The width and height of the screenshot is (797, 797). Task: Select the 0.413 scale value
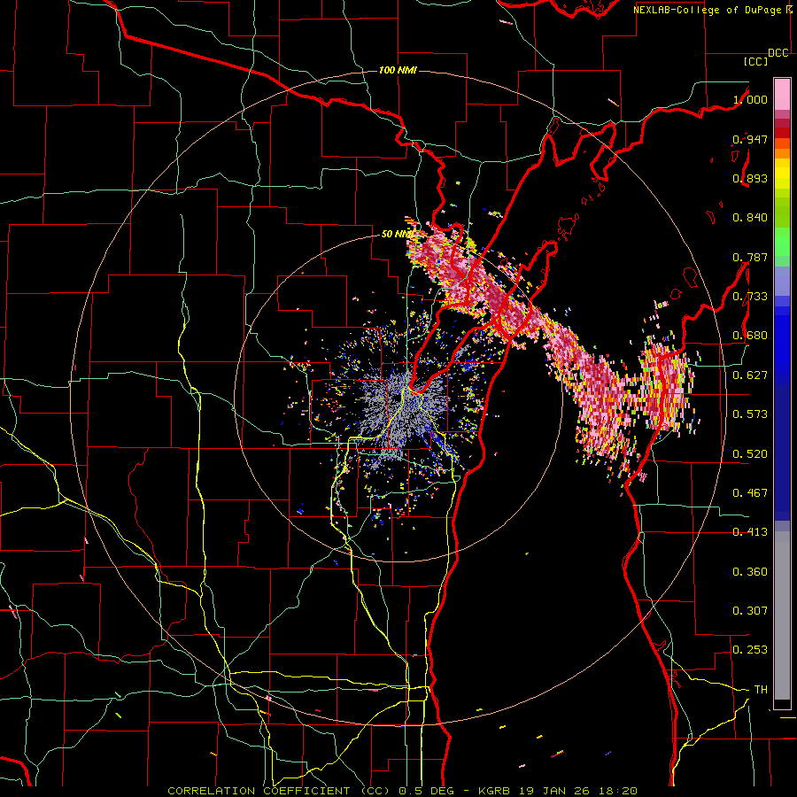point(750,532)
